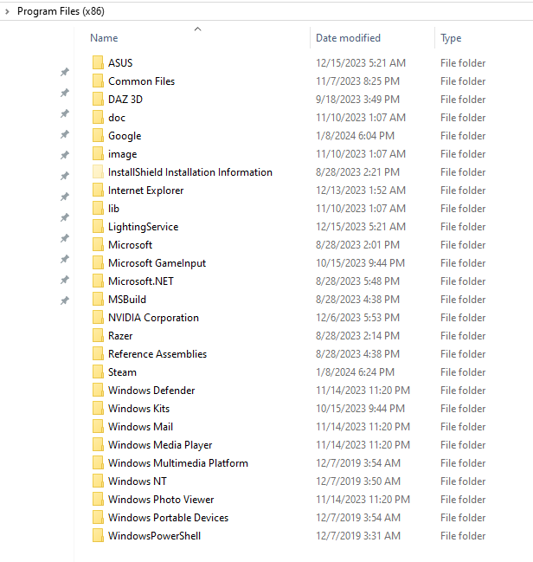Viewport: 533px width, 562px height.
Task: Select the Microsoft folder name
Action: pos(130,245)
